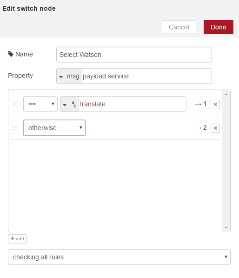Remove rule 2 with its x button
This screenshot has height=278, width=239.
215,128
